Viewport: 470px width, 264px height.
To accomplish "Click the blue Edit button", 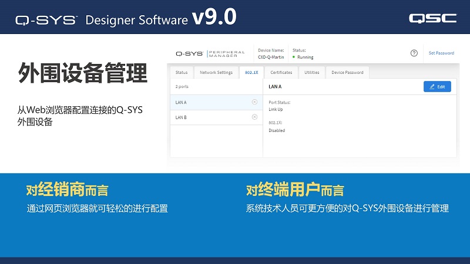I will tap(437, 86).
